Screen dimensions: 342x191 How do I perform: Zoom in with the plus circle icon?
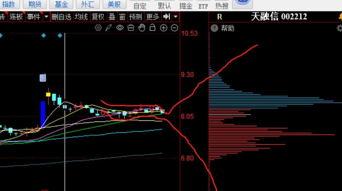[x=164, y=28]
